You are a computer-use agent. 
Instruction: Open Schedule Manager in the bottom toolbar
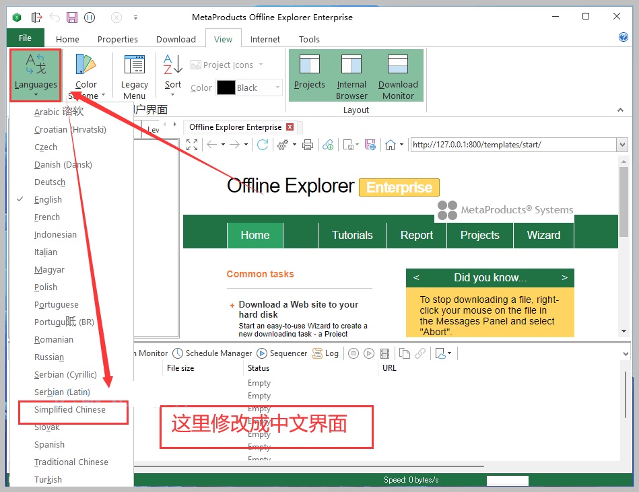pyautogui.click(x=212, y=353)
